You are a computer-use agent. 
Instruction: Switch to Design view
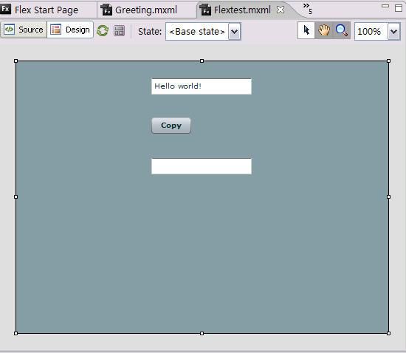(70, 30)
